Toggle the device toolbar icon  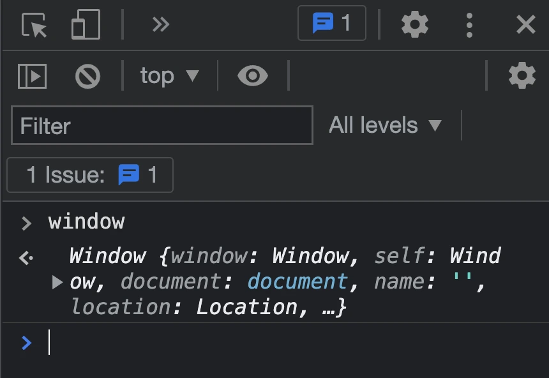coord(86,24)
